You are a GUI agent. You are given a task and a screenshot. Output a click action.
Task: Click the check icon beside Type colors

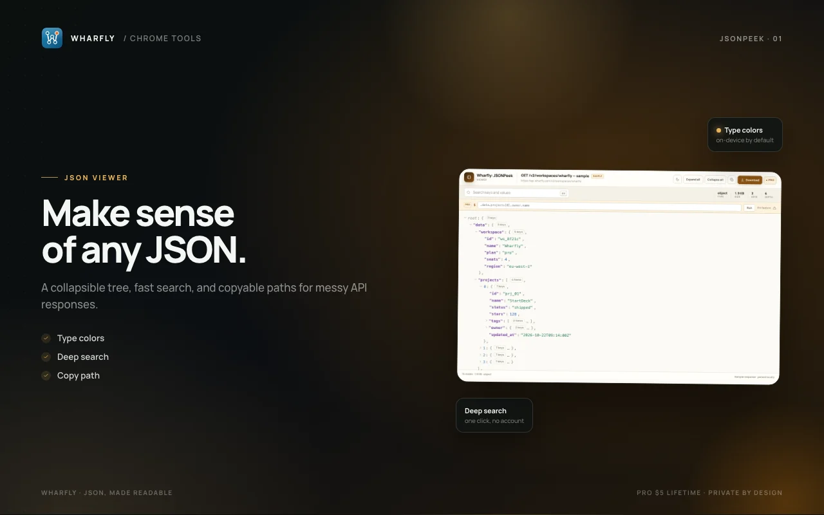(x=46, y=338)
